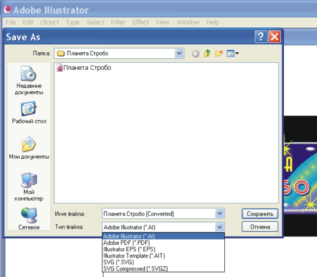Click the Имя файла text field
The width and height of the screenshot is (317, 277).
click(x=159, y=214)
